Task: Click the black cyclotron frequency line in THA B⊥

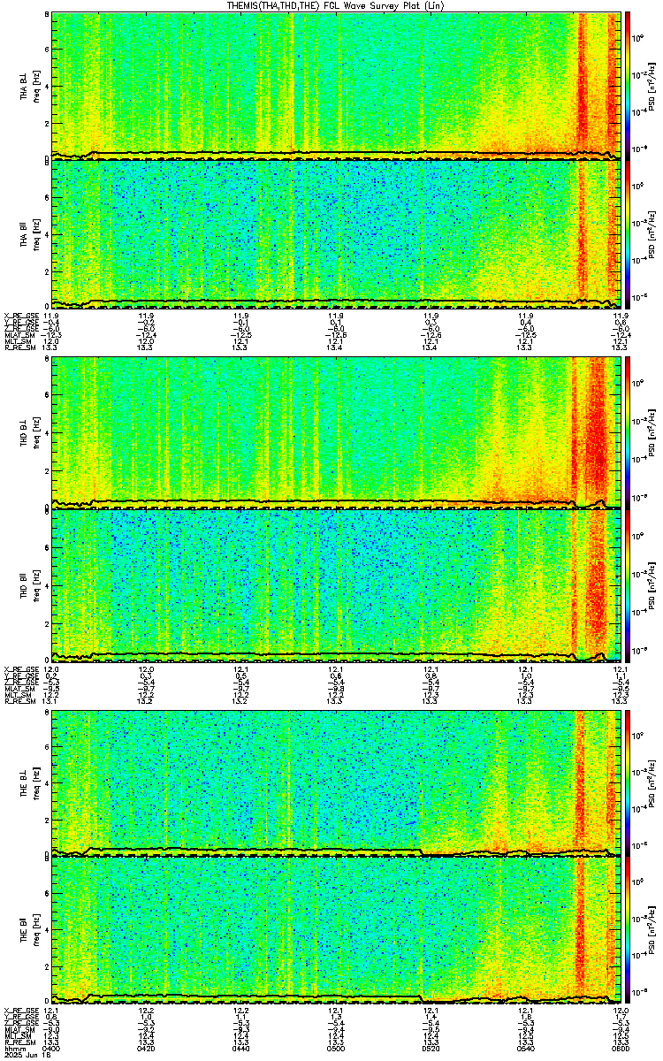Action: coord(336,154)
